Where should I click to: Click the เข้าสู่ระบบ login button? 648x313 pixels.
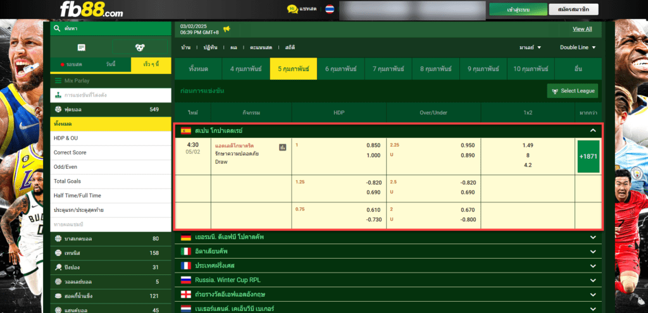click(x=518, y=9)
